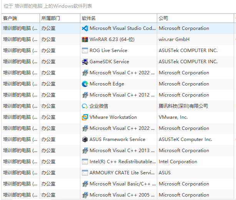The width and height of the screenshot is (236, 200).
Task: Select "Microsoft Visual Studio Cod..." software name
Action: (123, 28)
